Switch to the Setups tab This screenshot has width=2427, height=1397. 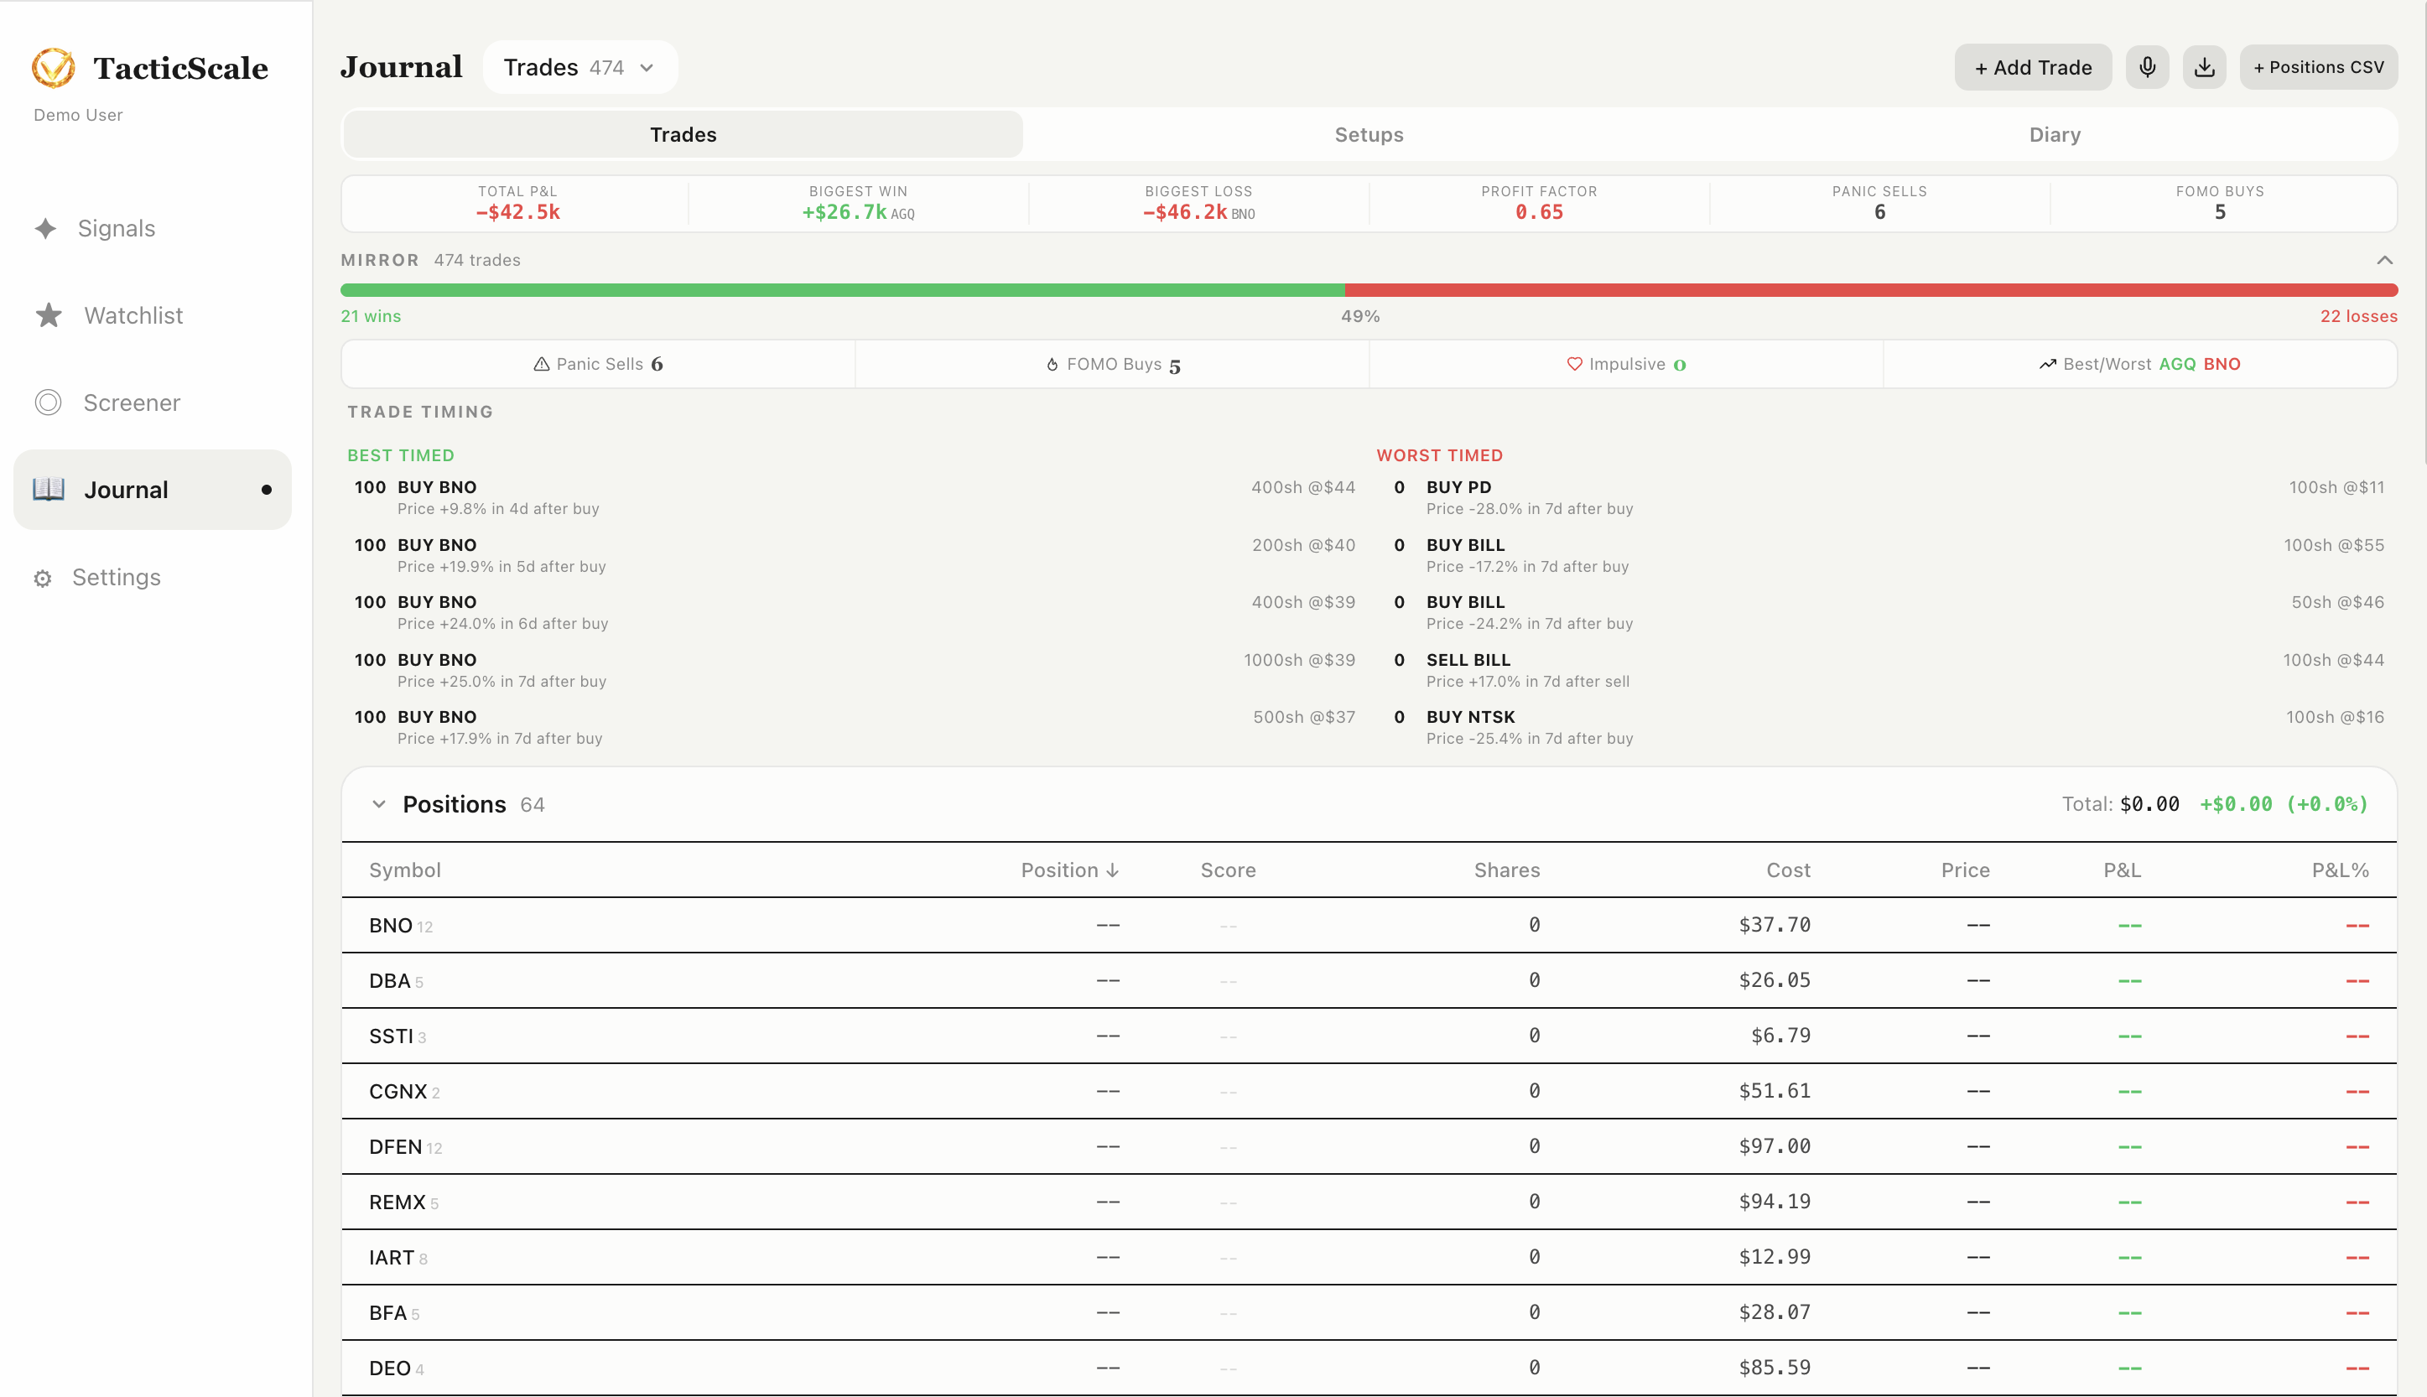tap(1369, 134)
